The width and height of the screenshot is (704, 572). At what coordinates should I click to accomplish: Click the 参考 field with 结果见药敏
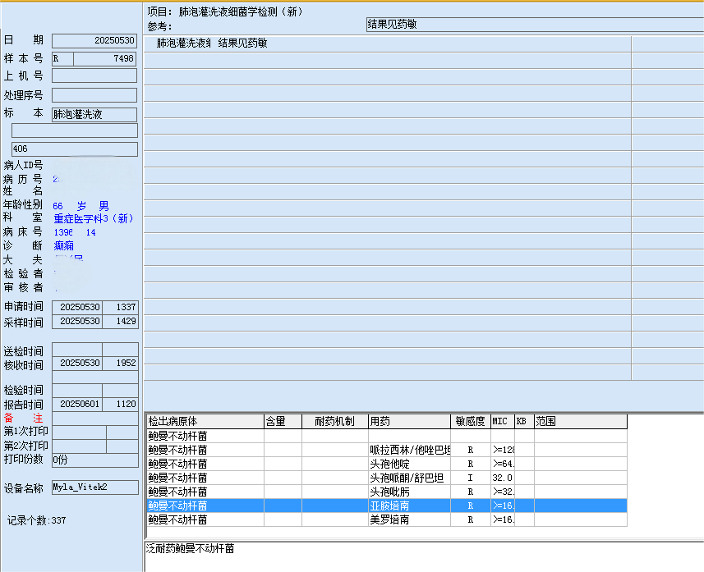pos(534,25)
